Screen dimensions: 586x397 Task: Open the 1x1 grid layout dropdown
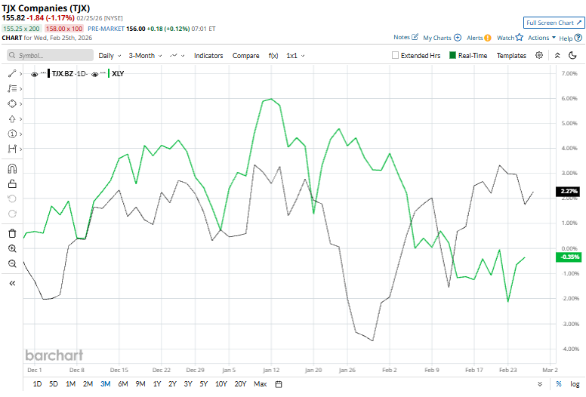tap(295, 56)
